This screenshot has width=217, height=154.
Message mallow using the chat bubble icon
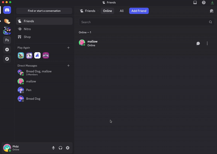pyautogui.click(x=198, y=43)
